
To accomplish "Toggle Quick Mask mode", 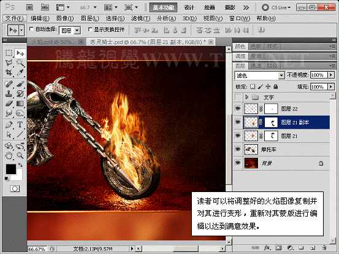I will tap(15, 189).
